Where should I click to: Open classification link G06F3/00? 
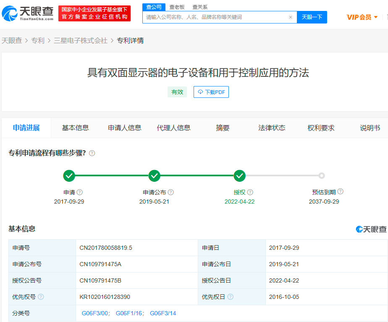point(95,313)
